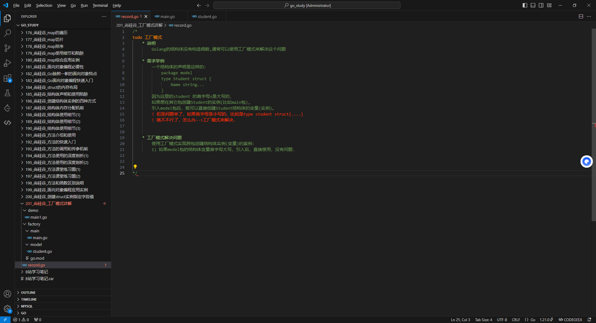Open the Accounts menu

7,294
